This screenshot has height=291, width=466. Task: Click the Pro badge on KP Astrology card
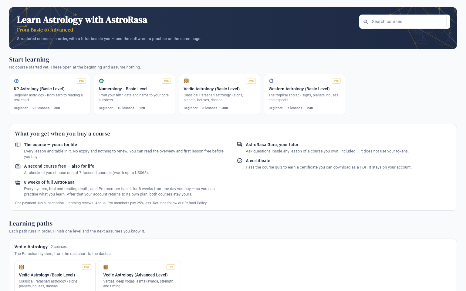(x=81, y=81)
